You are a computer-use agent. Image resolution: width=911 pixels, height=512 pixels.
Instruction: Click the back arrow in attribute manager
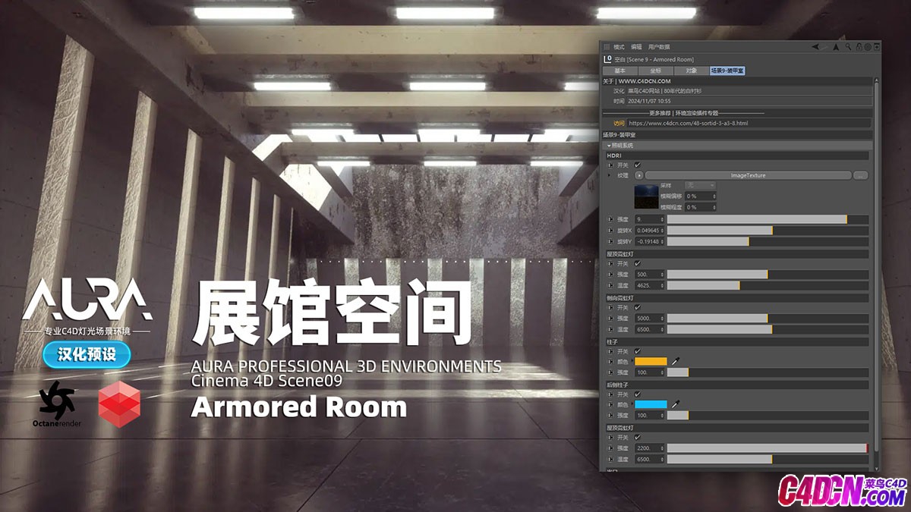[x=815, y=47]
